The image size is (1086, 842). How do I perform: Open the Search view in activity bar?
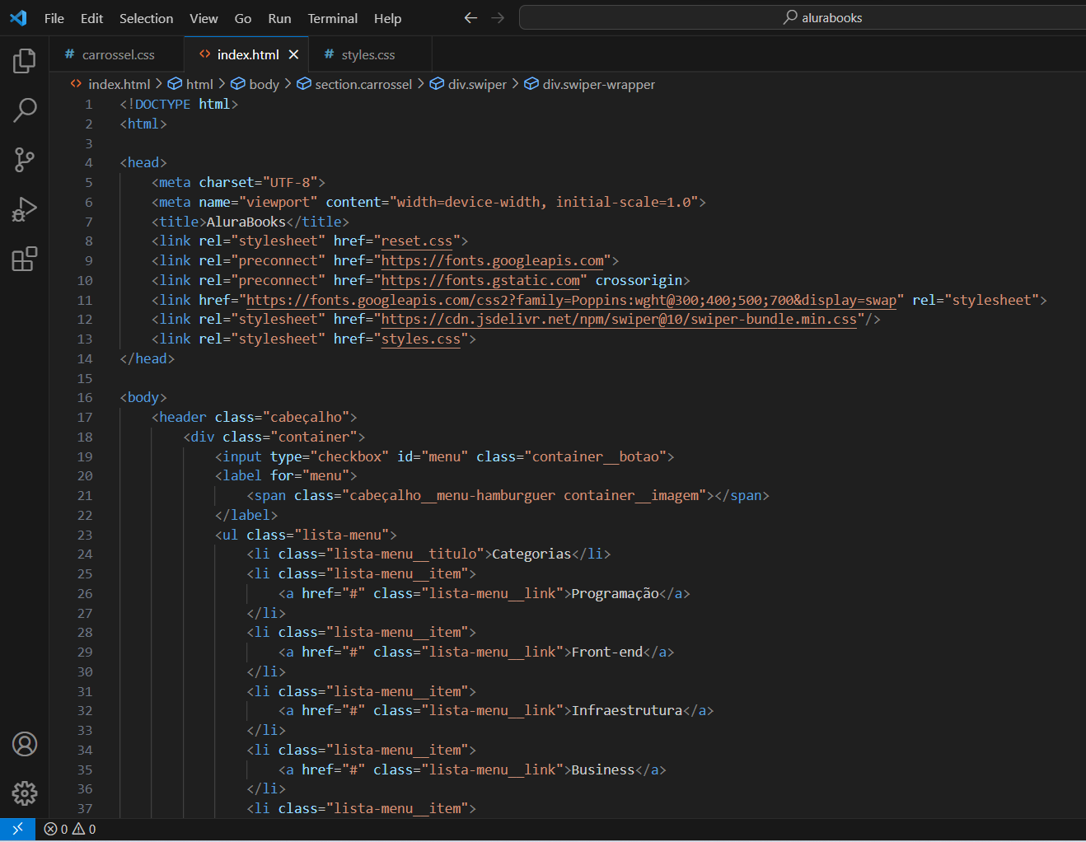(x=25, y=110)
